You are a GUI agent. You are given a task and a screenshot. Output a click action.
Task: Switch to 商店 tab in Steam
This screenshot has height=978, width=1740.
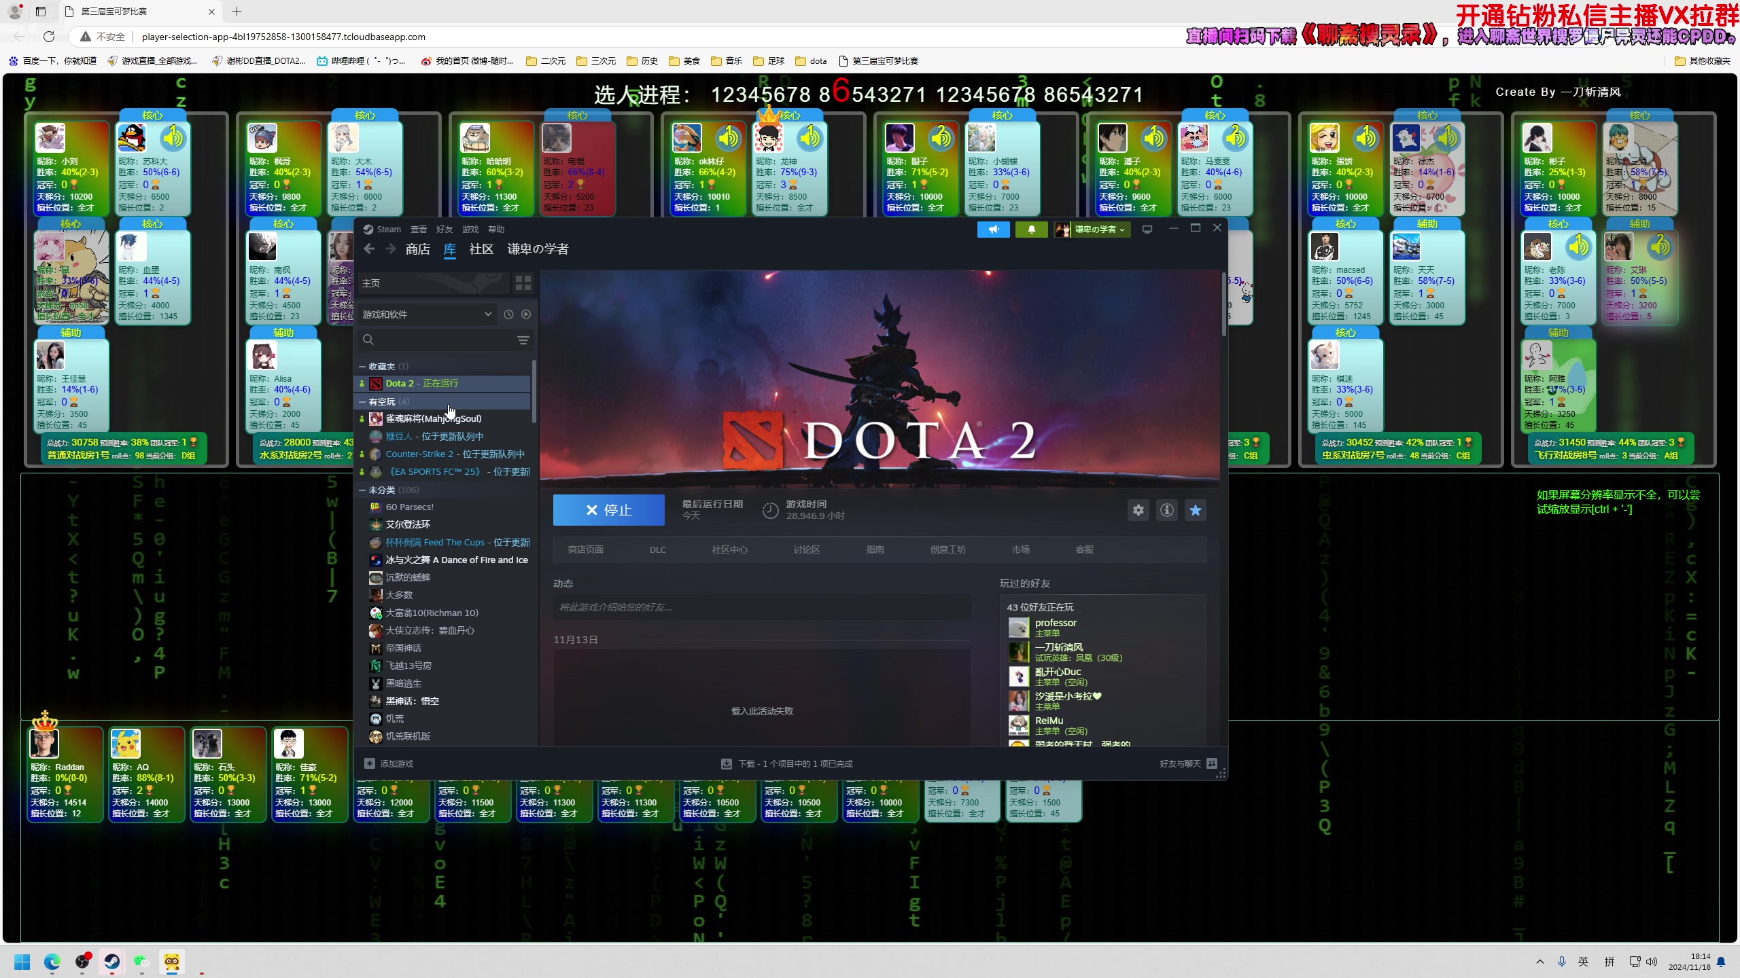pyautogui.click(x=417, y=249)
